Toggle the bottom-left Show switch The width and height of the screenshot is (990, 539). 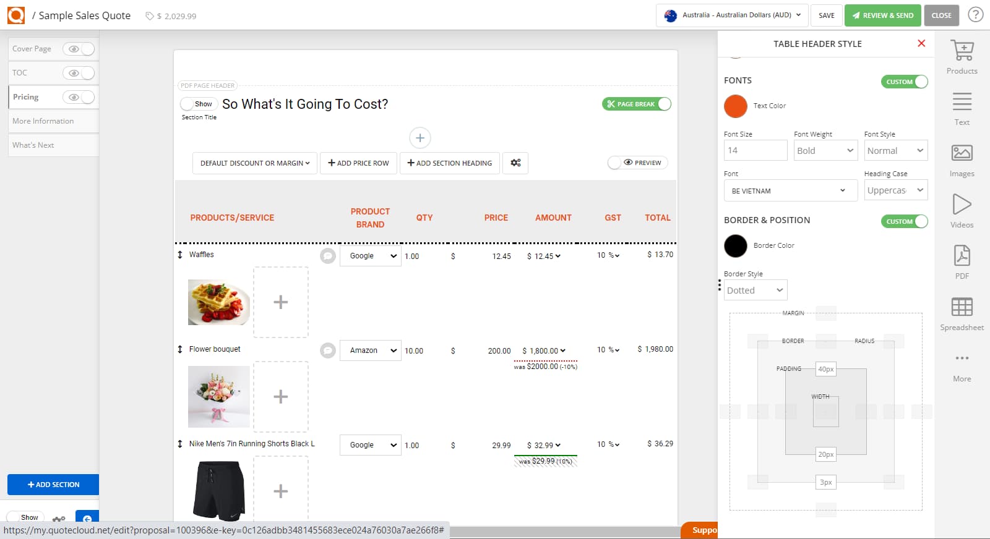point(25,517)
